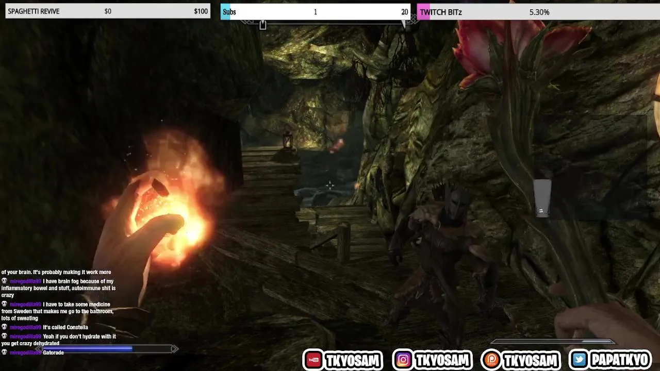Click the Instagram logo icon in the footer
660x371 pixels.
404,360
